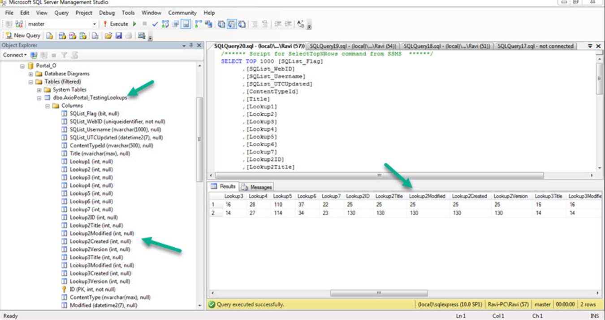
Task: Expand the Database Diagrams folder
Action: pos(30,74)
